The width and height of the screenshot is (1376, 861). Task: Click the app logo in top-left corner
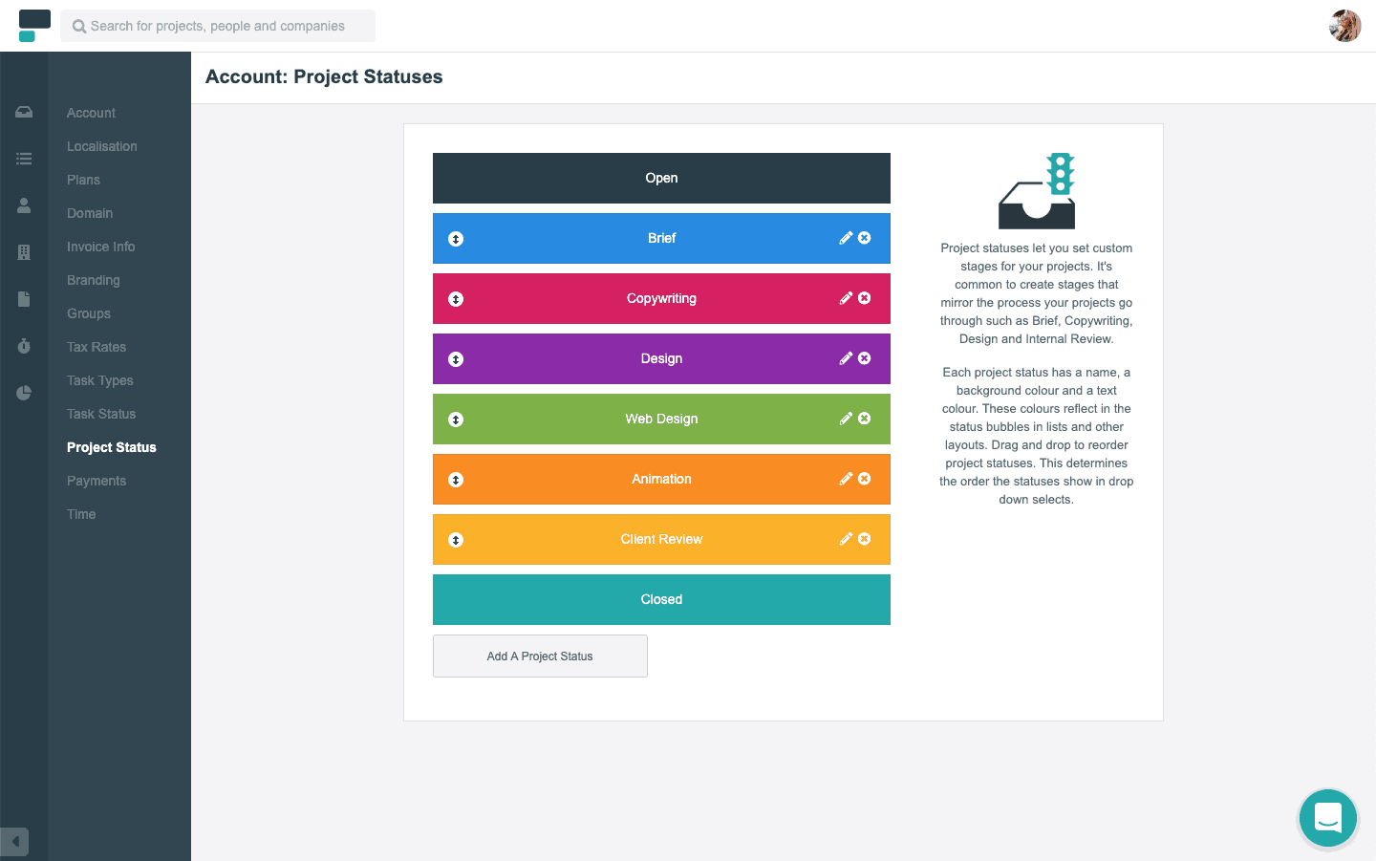point(34,26)
